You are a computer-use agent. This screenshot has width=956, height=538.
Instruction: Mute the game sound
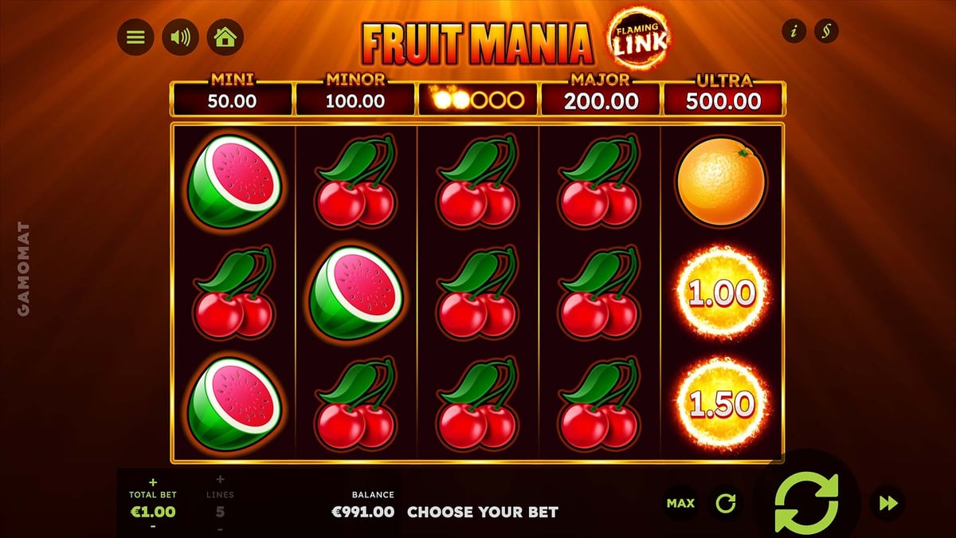[180, 37]
